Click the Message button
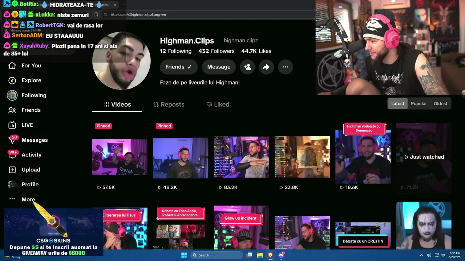The width and height of the screenshot is (465, 261). [x=219, y=67]
